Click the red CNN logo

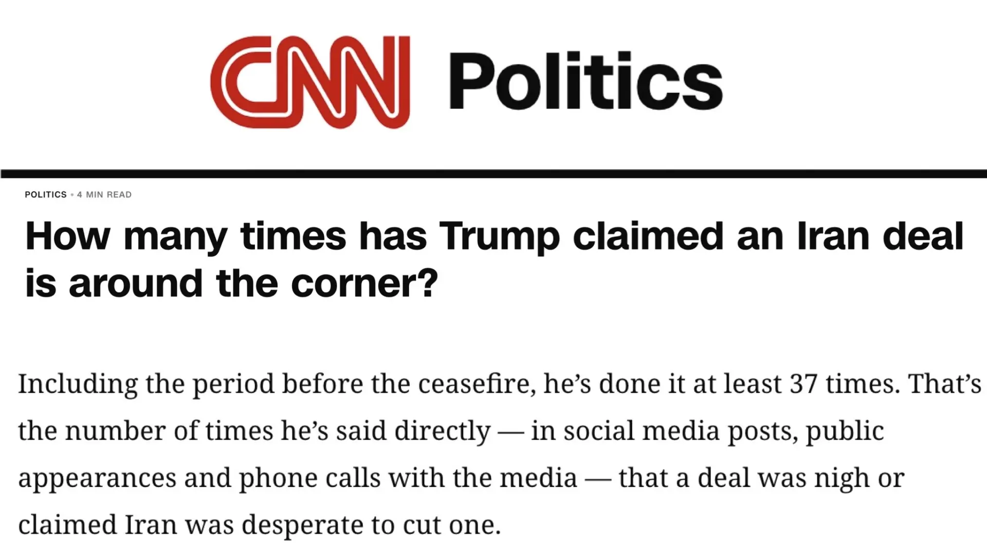[x=310, y=82]
